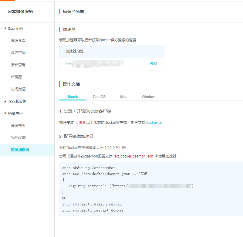Open the docker-ce documentation link
The width and height of the screenshot is (243, 237).
click(154, 123)
